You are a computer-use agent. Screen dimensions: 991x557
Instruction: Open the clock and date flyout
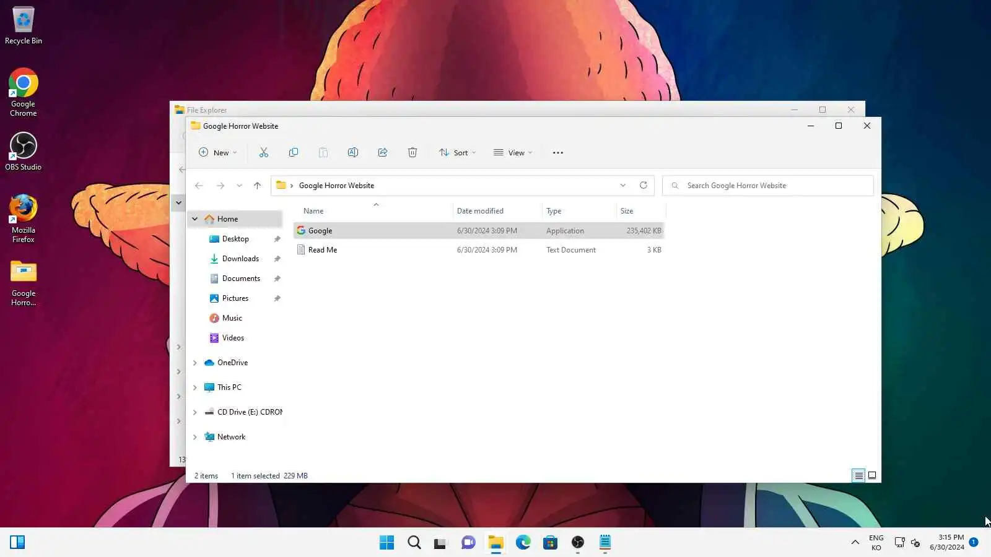coord(947,543)
